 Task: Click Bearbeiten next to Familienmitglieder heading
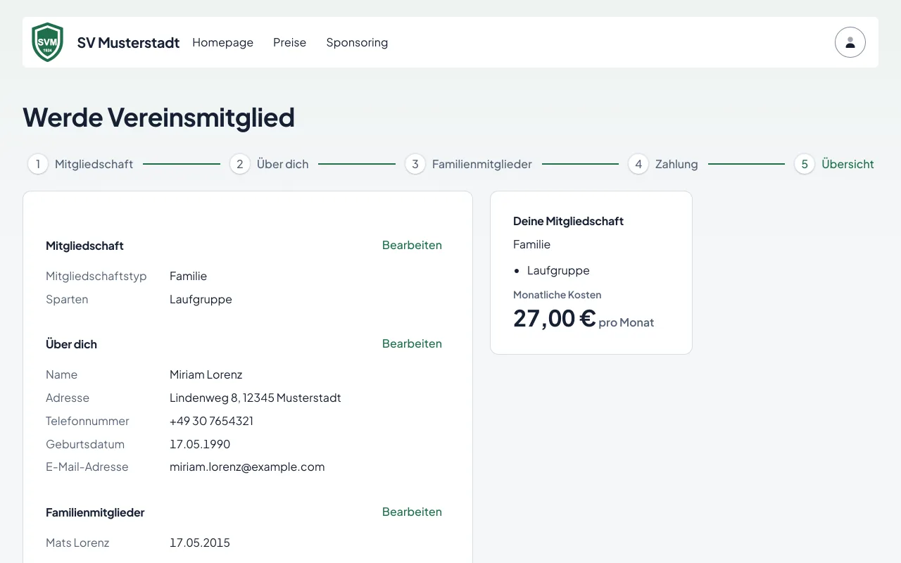pyautogui.click(x=412, y=512)
